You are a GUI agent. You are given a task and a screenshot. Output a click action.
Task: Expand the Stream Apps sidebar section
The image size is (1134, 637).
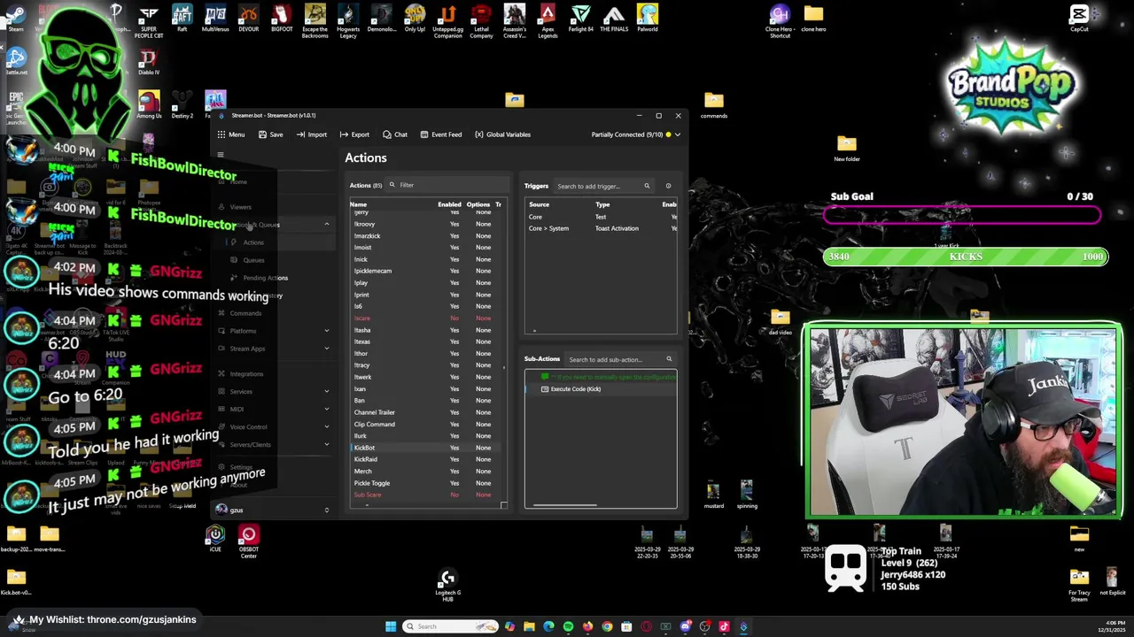(x=326, y=349)
